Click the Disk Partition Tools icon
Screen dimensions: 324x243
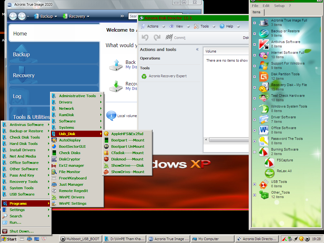[264, 76]
